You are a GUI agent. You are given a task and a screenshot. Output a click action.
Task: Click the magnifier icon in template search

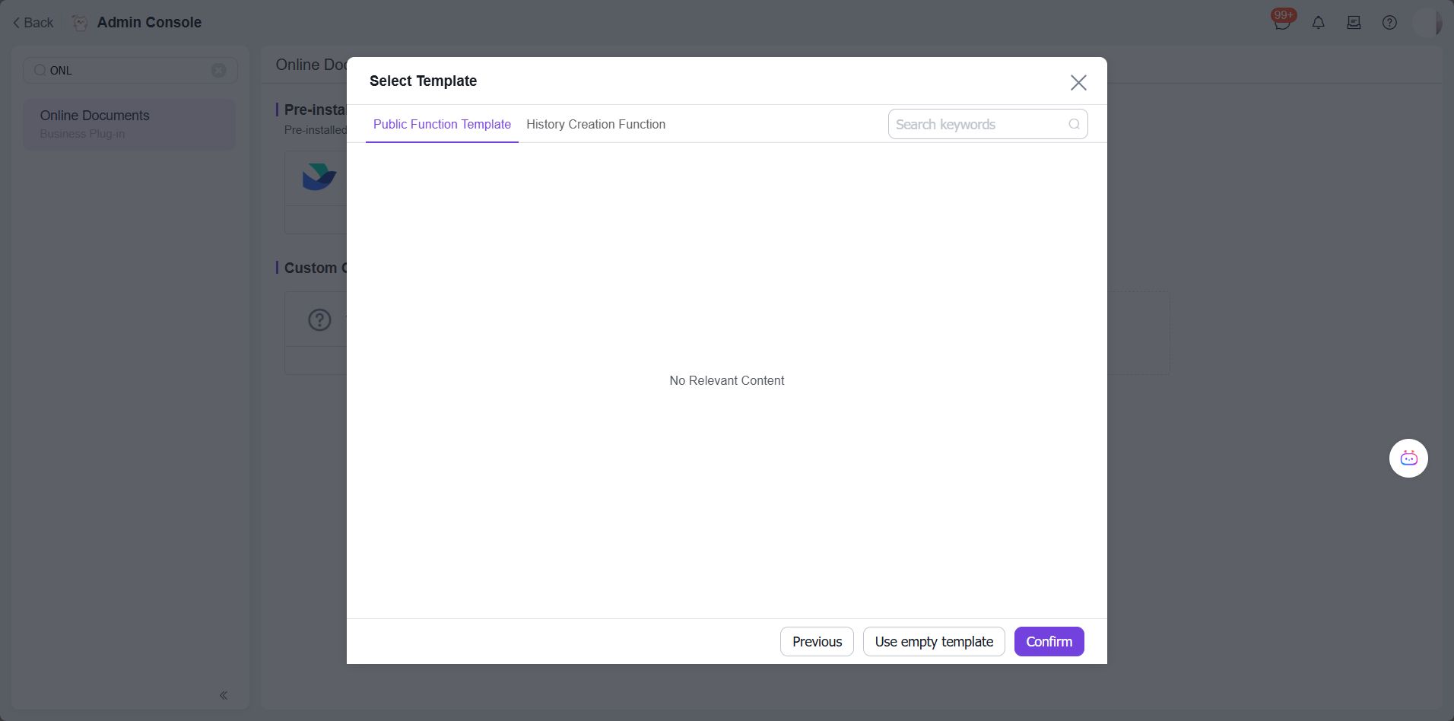(1074, 125)
